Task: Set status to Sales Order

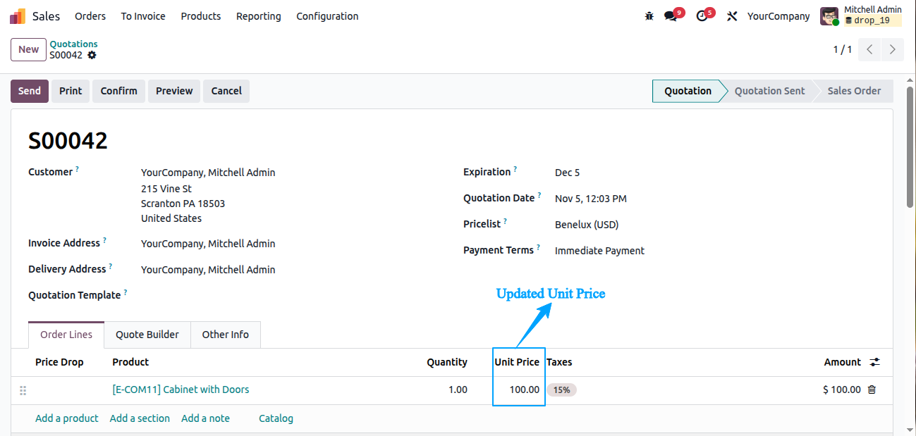Action: tap(854, 91)
